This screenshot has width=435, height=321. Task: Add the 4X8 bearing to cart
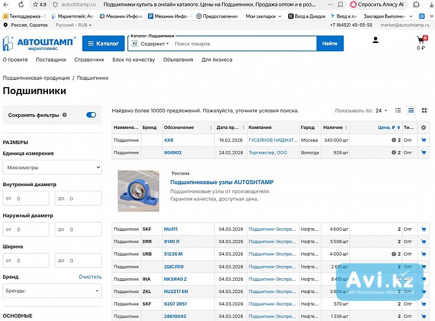click(424, 140)
